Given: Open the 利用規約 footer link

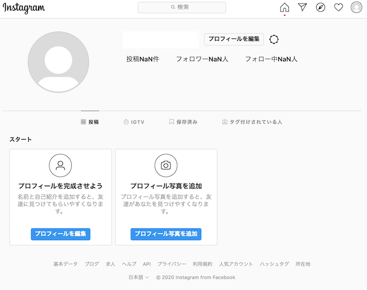Looking at the screenshot, I should (202, 264).
